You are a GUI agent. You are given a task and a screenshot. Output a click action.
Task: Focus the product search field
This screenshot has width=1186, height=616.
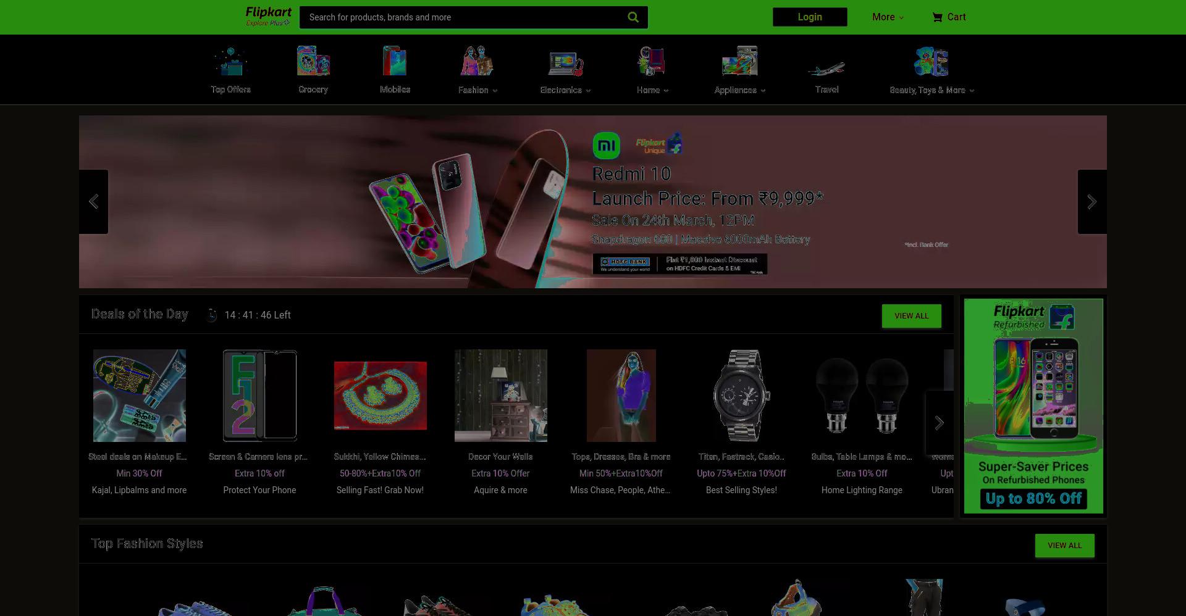pos(463,17)
